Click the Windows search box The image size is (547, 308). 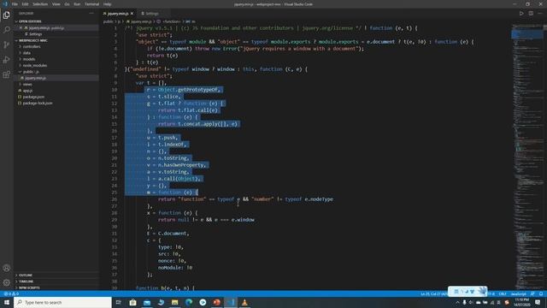pos(62,302)
